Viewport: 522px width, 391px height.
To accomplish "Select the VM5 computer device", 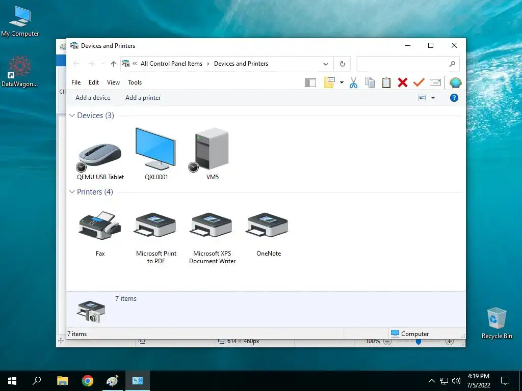I will click(x=212, y=154).
